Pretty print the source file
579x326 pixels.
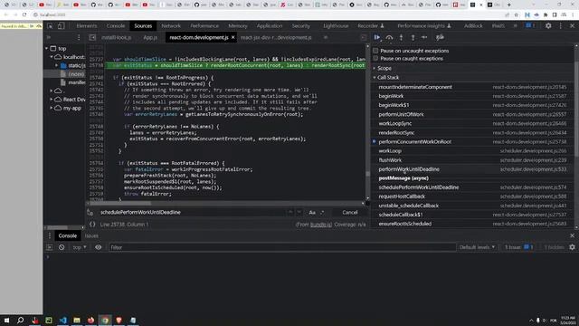coord(92,225)
